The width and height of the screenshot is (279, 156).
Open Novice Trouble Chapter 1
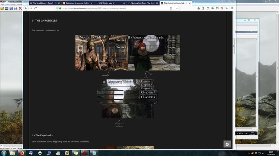click(121, 40)
